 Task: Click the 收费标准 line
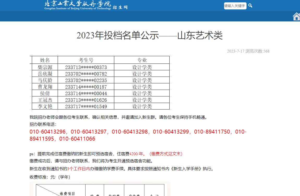point(50,177)
